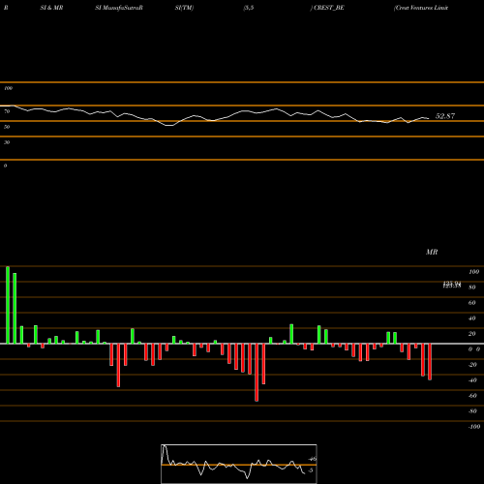Image resolution: width=484 pixels, height=484 pixels.
Task: Click the '(5,5' parameter text in the header
Action: pyautogui.click(x=249, y=8)
